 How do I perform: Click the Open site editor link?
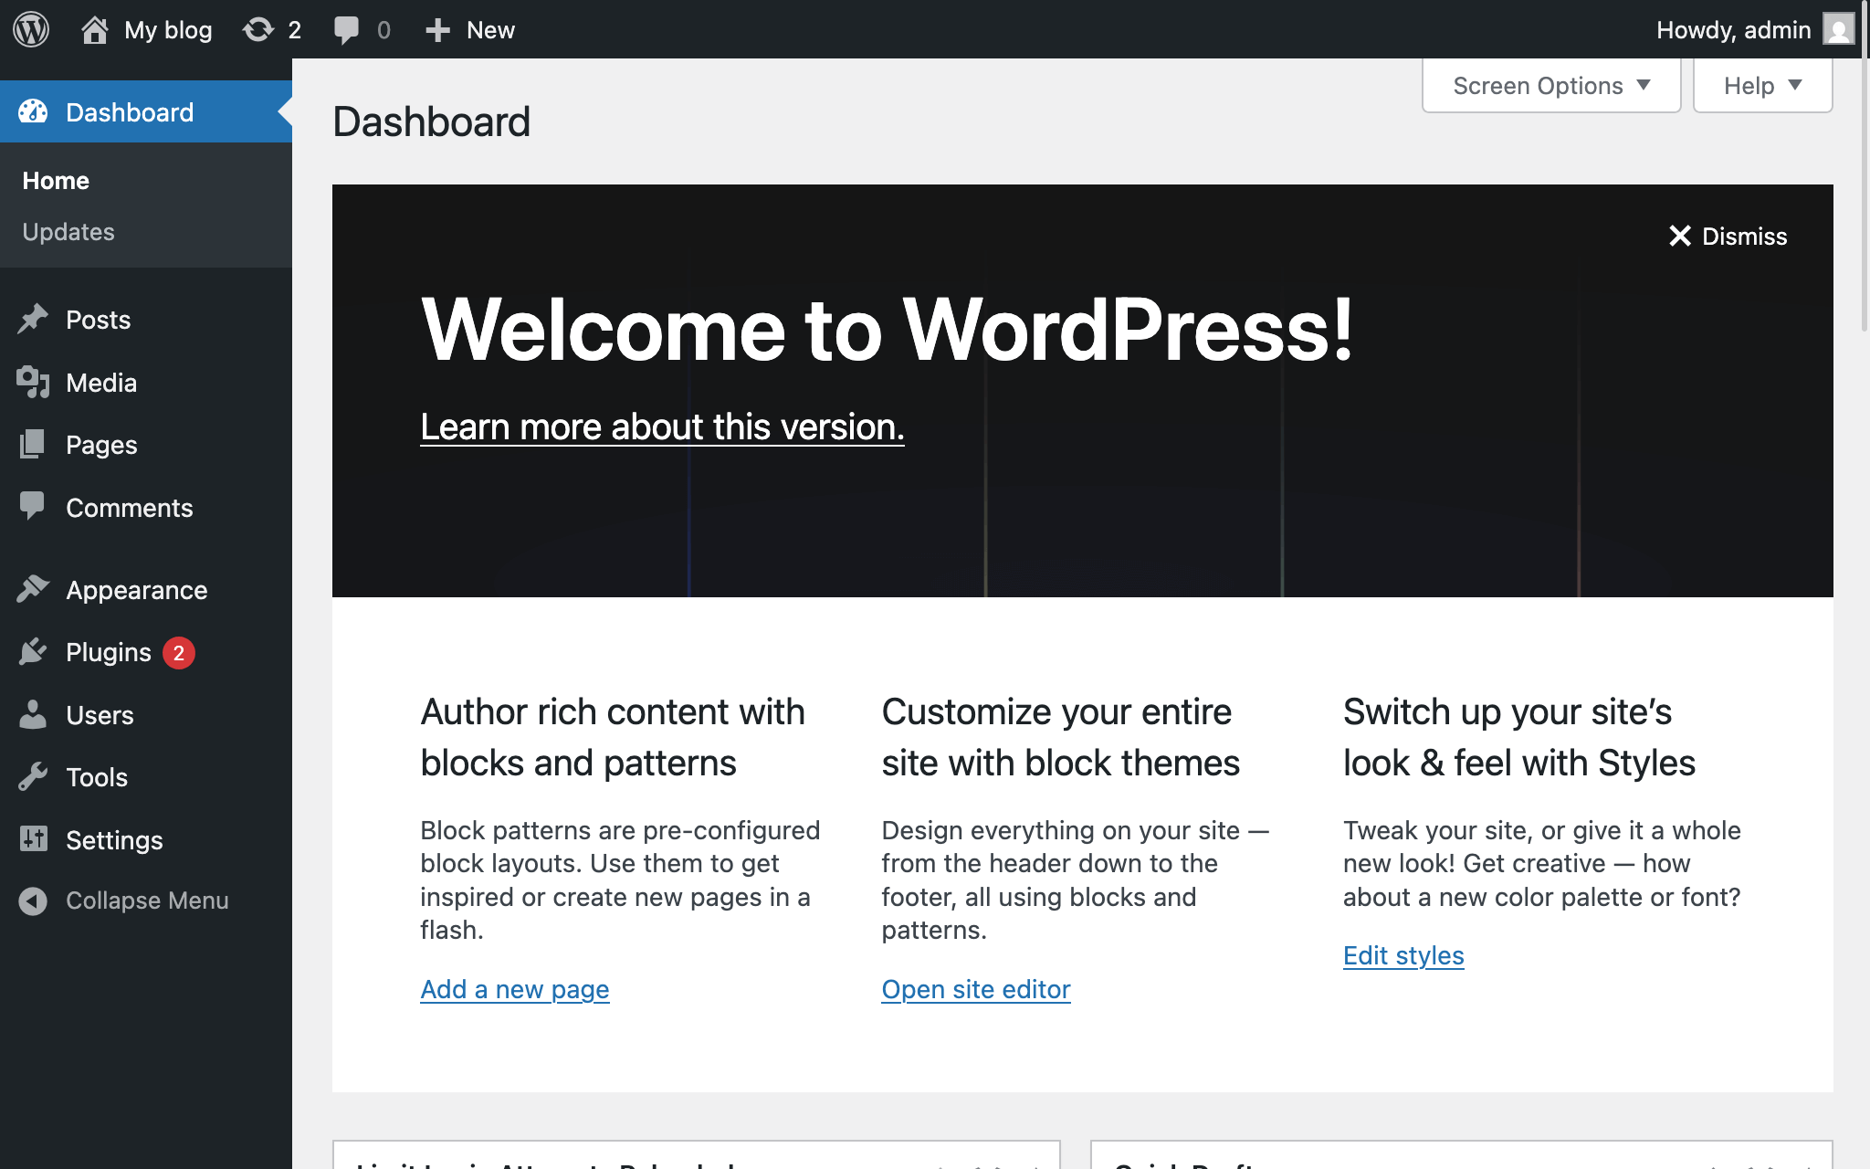[x=975, y=989]
